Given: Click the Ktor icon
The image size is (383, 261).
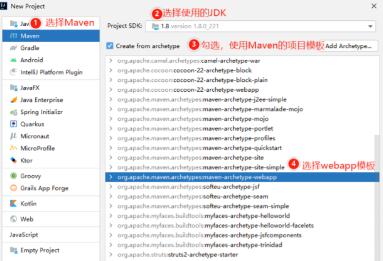Looking at the screenshot, I should pyautogui.click(x=14, y=160).
